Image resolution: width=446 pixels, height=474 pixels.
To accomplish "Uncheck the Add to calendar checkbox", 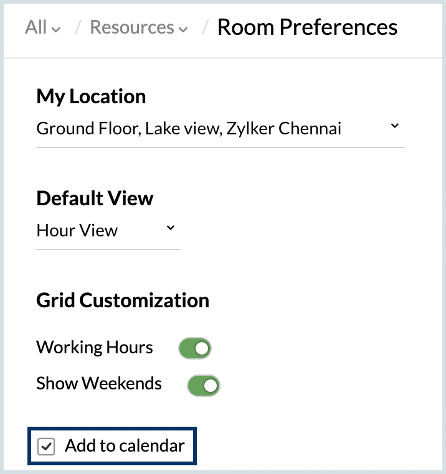I will 46,447.
